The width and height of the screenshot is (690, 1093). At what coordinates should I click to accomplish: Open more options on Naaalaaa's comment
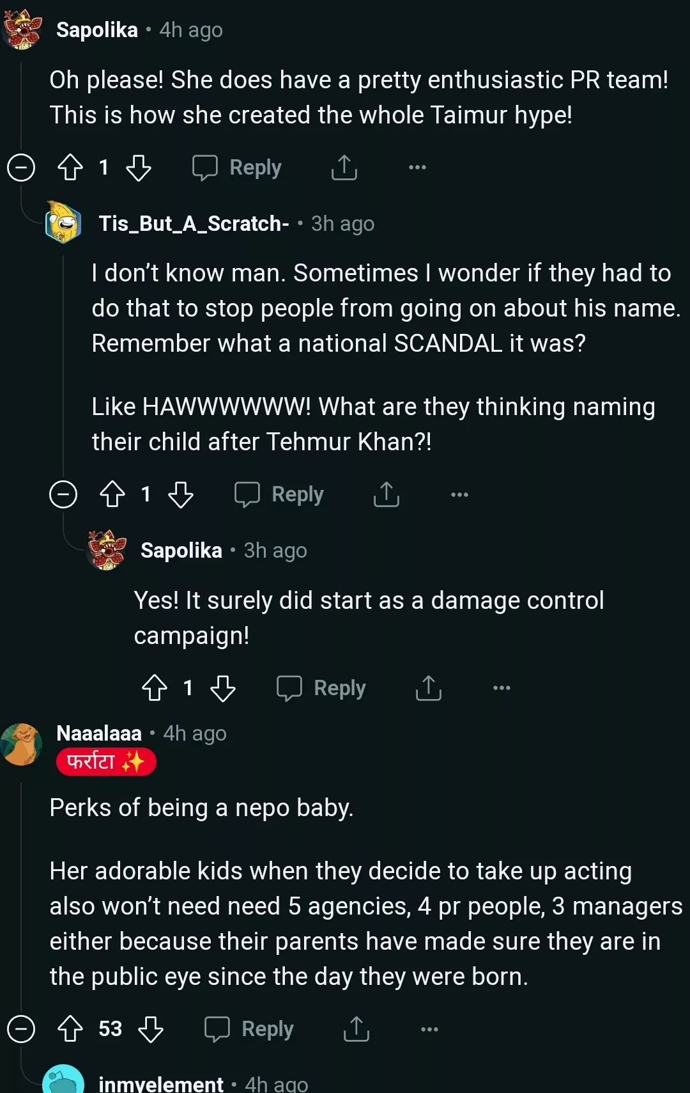(x=429, y=1029)
